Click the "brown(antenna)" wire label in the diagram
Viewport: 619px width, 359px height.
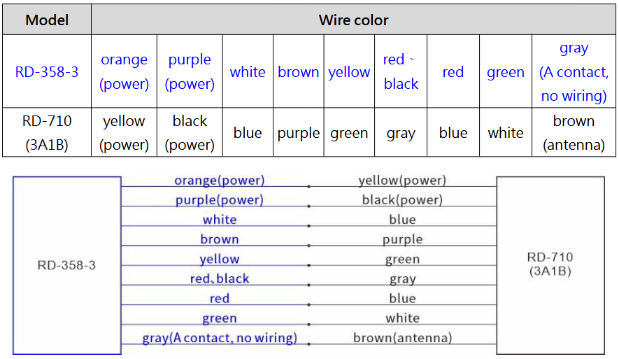tap(402, 338)
